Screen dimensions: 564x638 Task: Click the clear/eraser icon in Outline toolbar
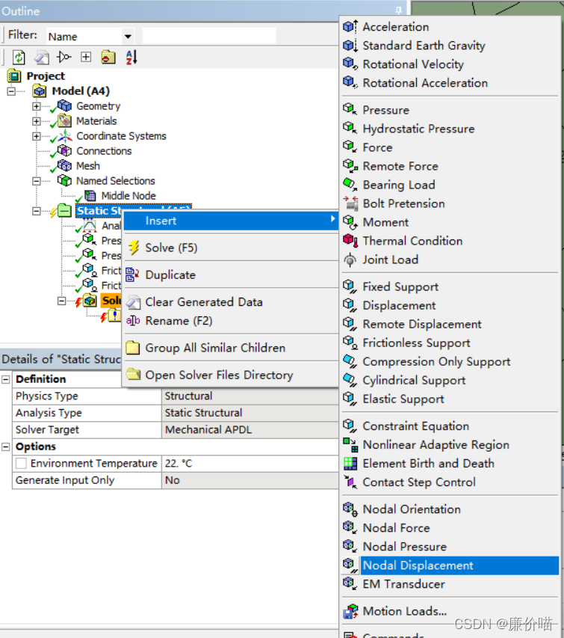(x=41, y=58)
